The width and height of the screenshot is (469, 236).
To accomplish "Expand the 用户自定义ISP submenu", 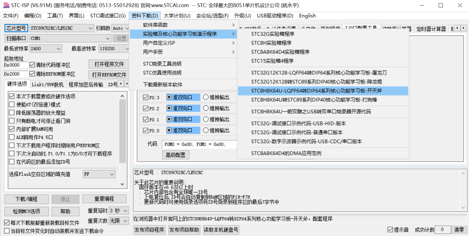I will tap(183, 43).
